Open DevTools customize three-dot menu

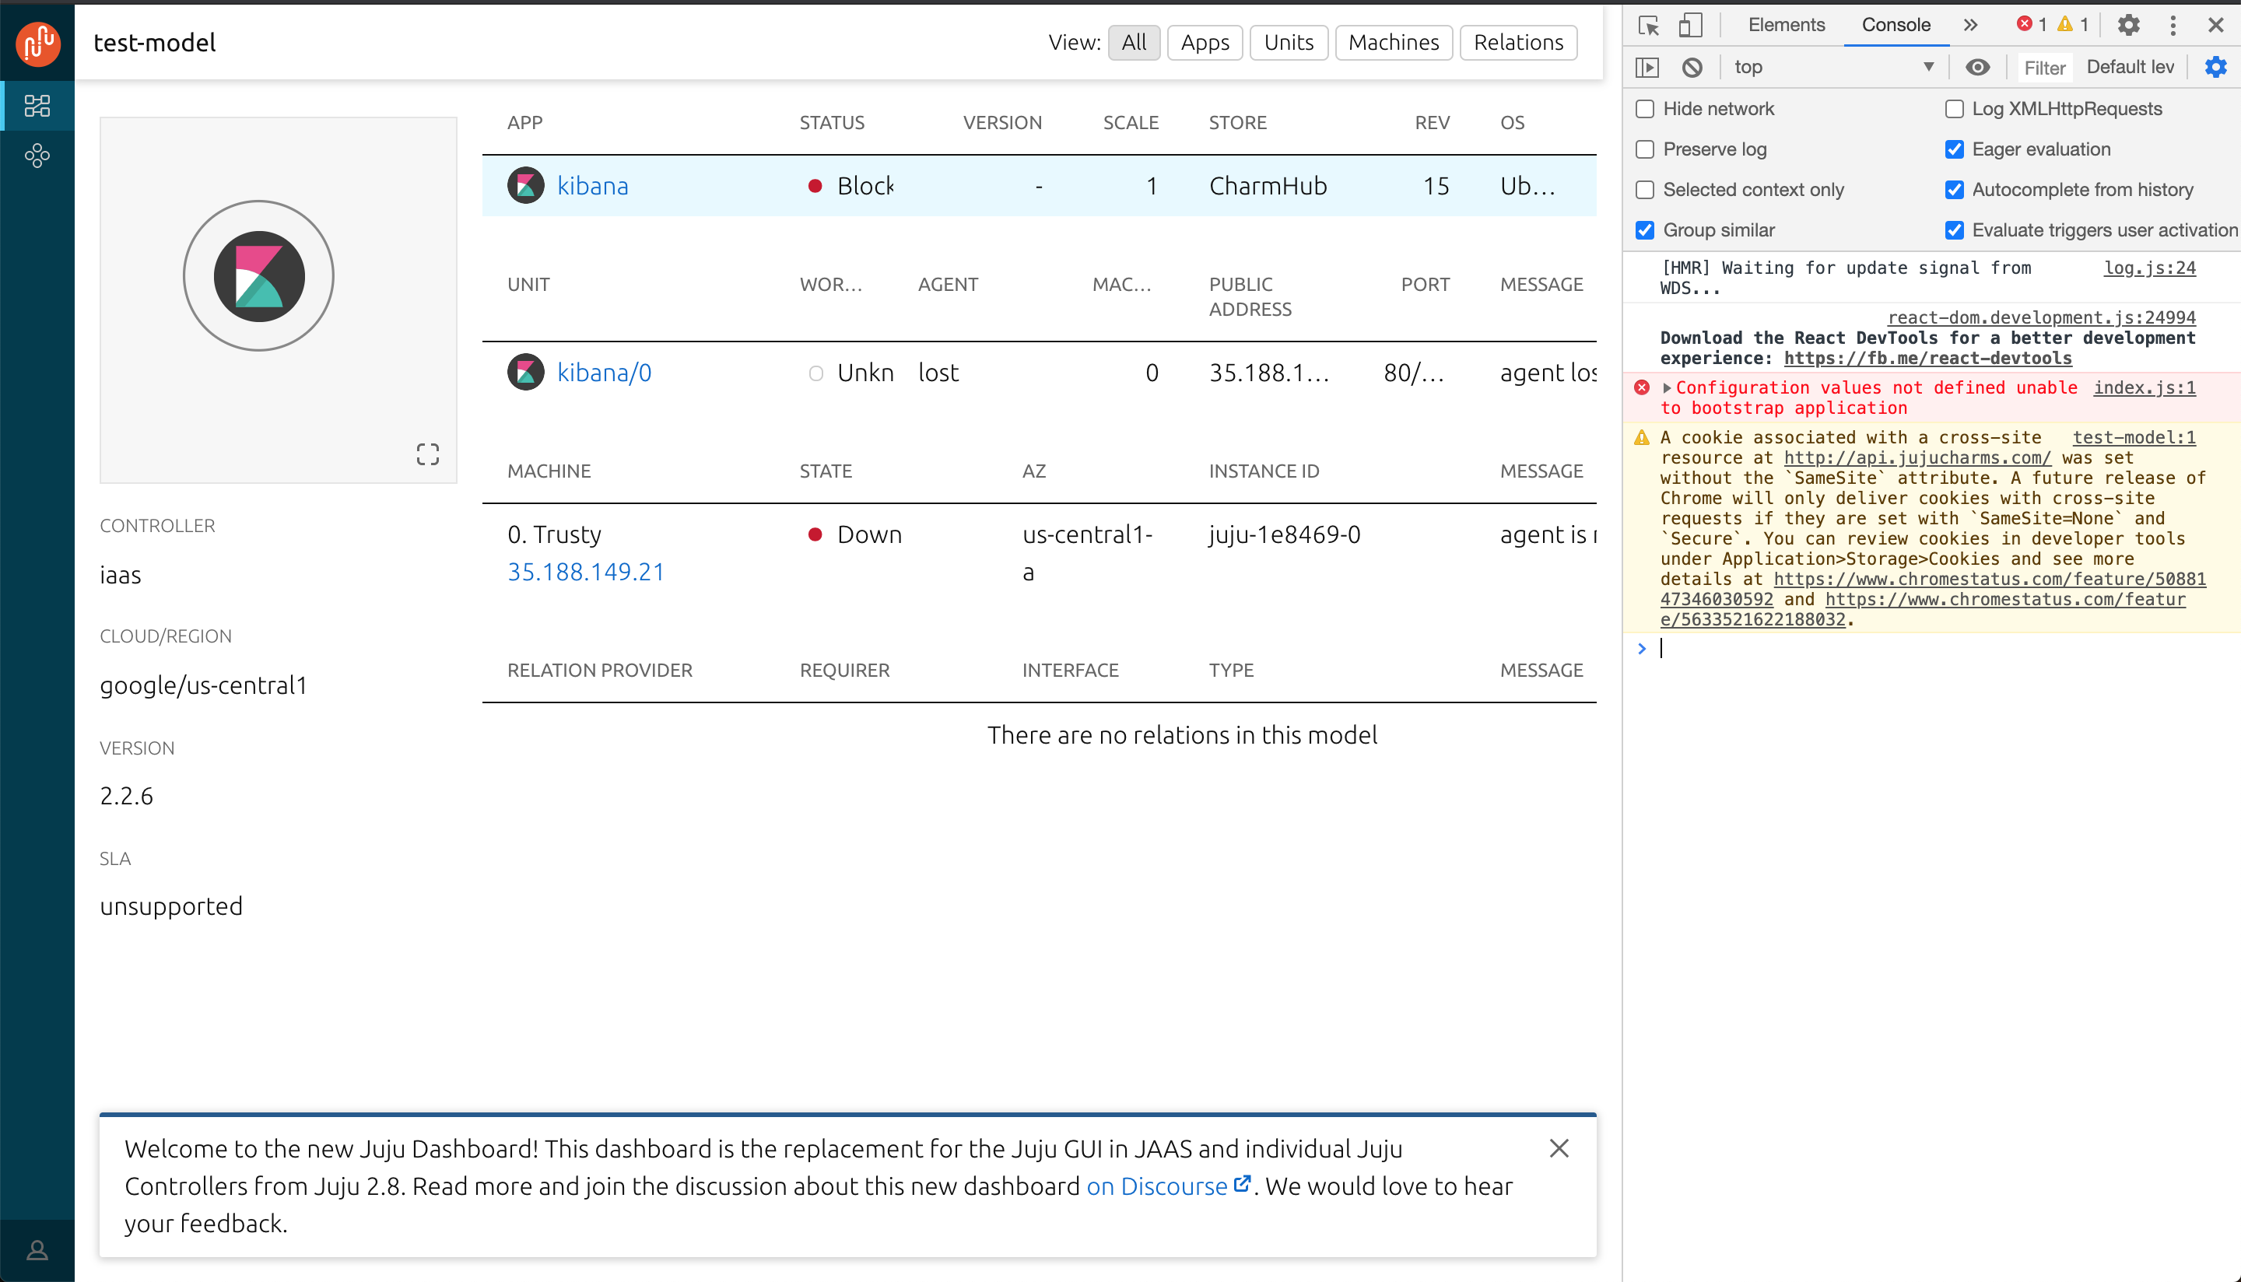(x=2173, y=25)
